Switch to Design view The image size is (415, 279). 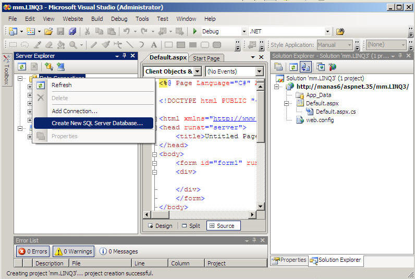(x=160, y=226)
